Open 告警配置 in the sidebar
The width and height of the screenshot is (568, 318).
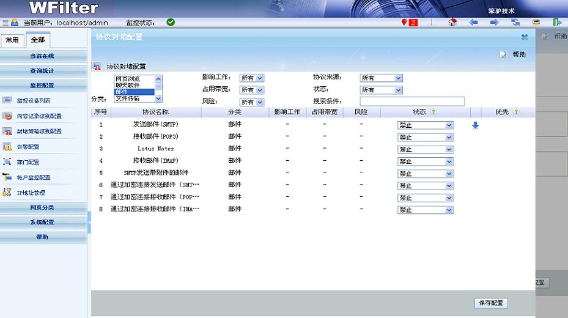[28, 147]
